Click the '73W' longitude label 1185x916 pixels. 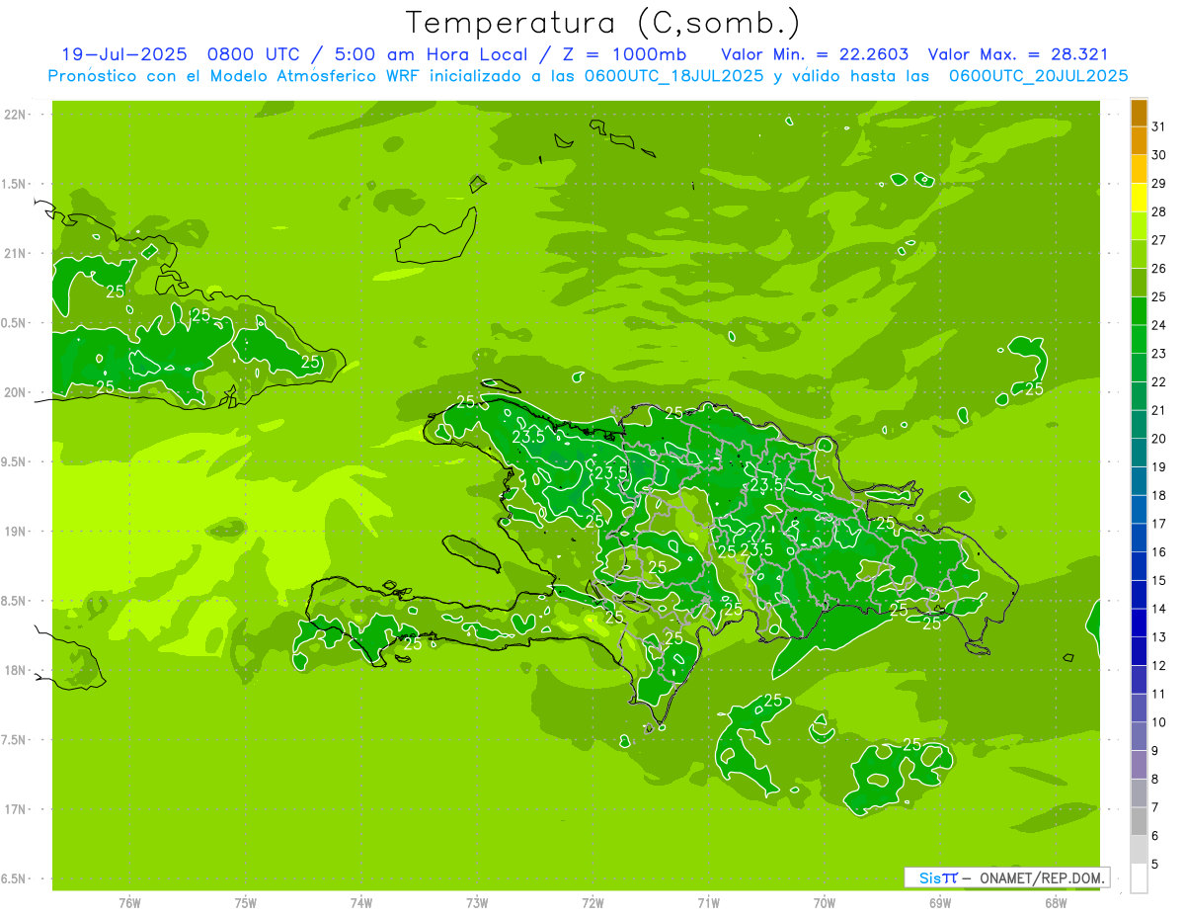[477, 903]
